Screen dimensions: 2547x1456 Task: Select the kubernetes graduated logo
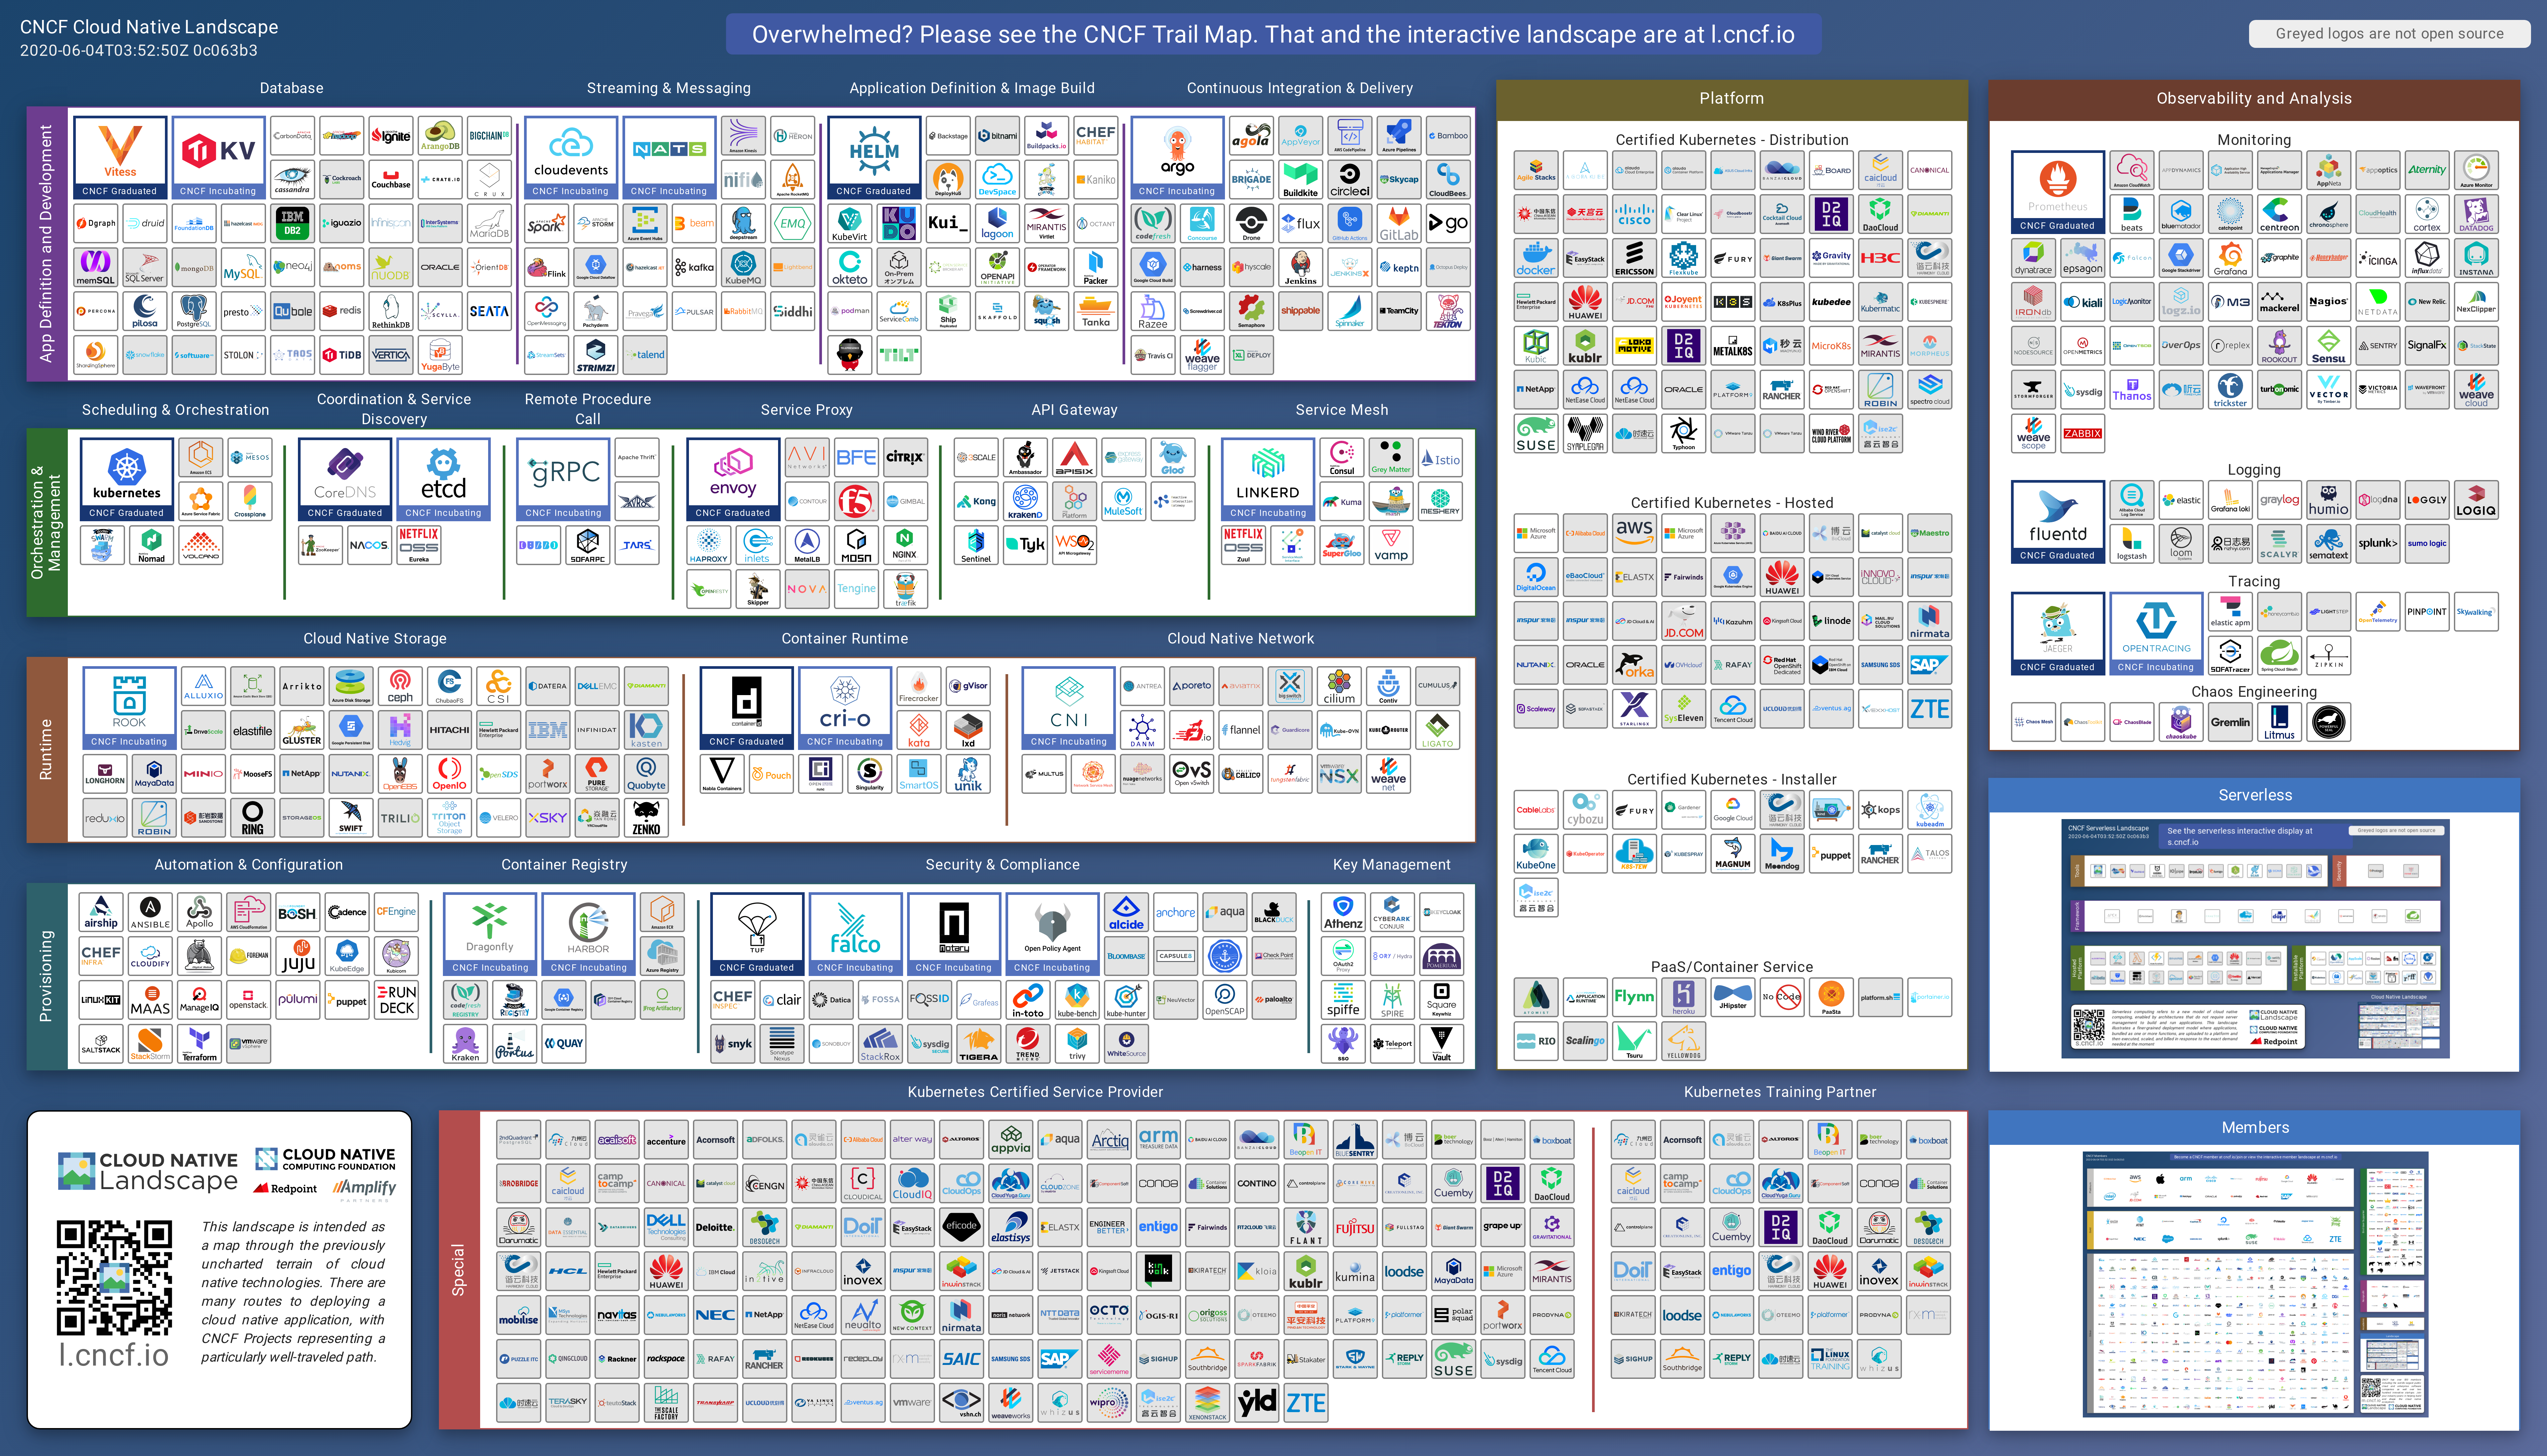click(x=127, y=479)
